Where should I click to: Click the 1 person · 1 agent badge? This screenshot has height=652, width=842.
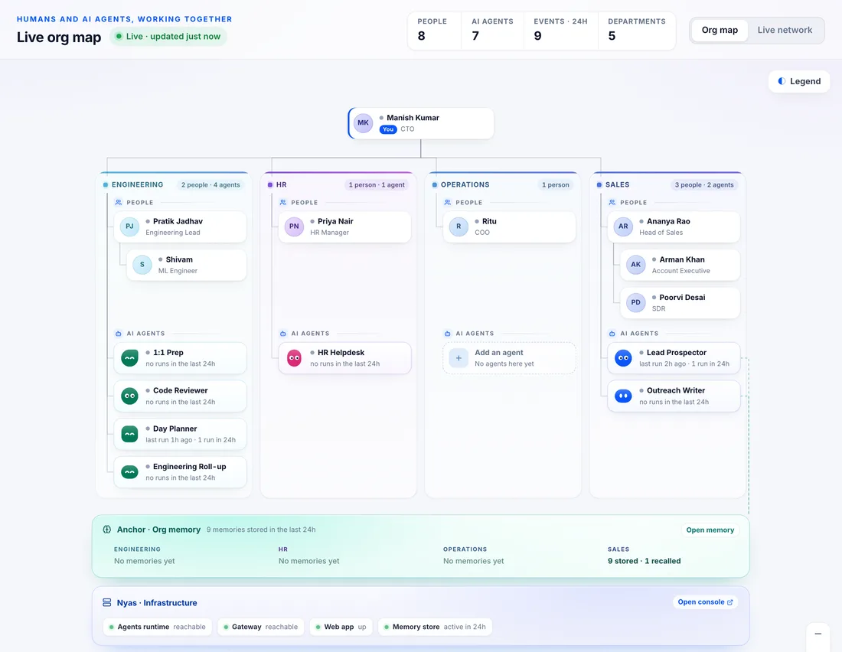tap(377, 184)
